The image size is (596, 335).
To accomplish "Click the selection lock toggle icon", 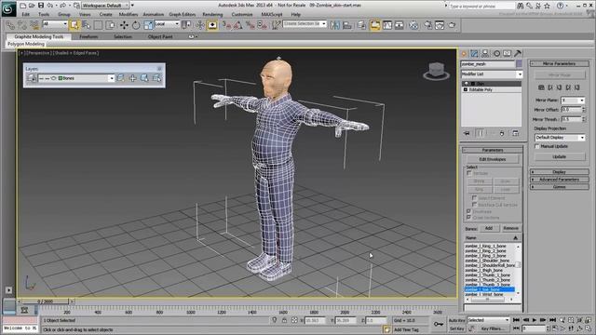I will (x=284, y=320).
